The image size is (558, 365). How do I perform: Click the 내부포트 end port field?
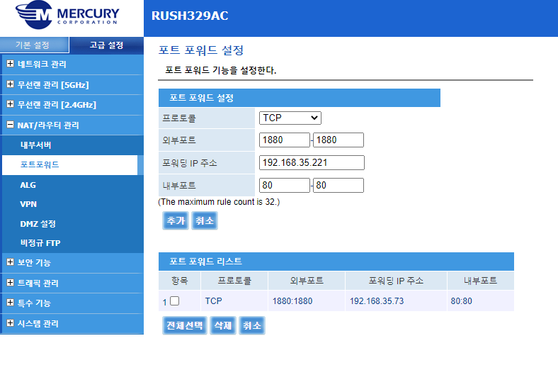338,185
